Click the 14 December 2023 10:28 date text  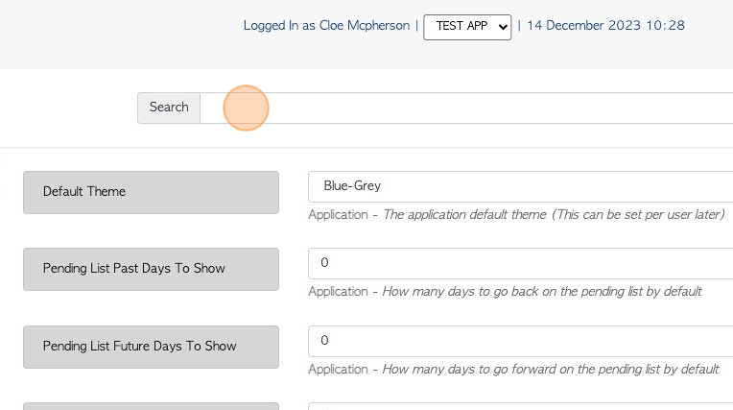[605, 25]
